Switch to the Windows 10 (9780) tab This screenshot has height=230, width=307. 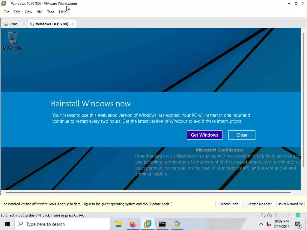52,24
